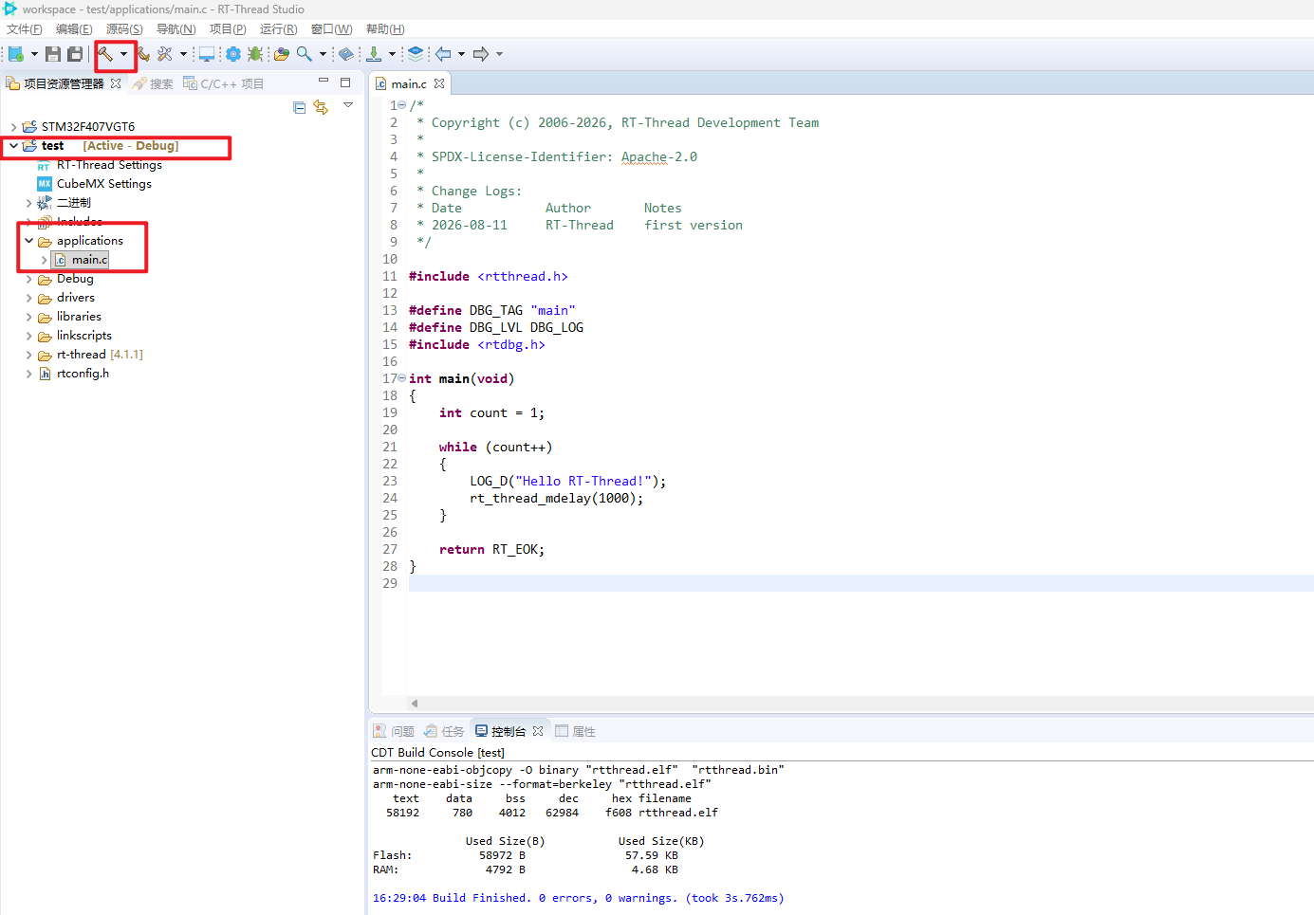
Task: Expand the 二进制 node
Action: click(x=28, y=203)
